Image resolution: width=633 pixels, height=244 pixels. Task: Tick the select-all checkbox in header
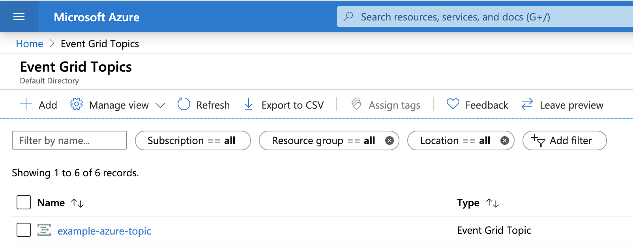pyautogui.click(x=24, y=202)
